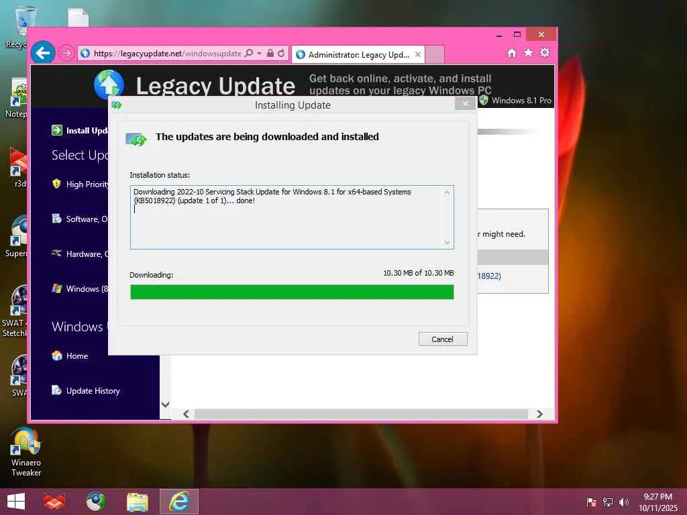The width and height of the screenshot is (687, 515).
Task: Click the Action Center flag tray icon
Action: [591, 502]
